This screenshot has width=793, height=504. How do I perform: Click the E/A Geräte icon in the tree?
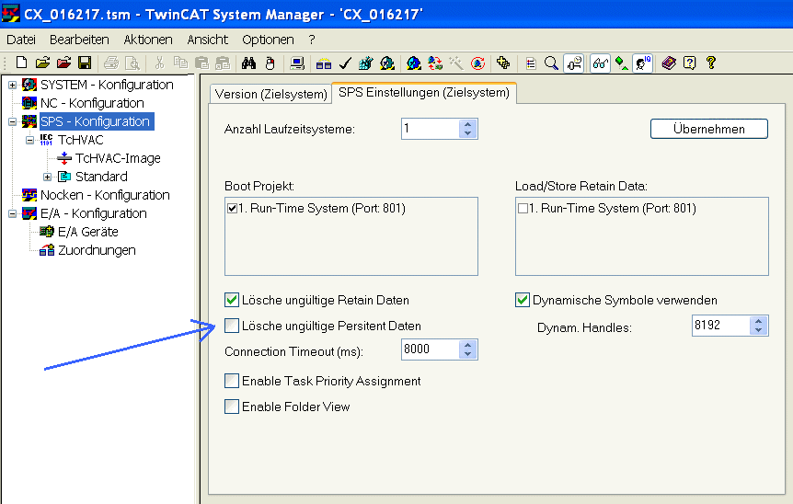tap(47, 232)
